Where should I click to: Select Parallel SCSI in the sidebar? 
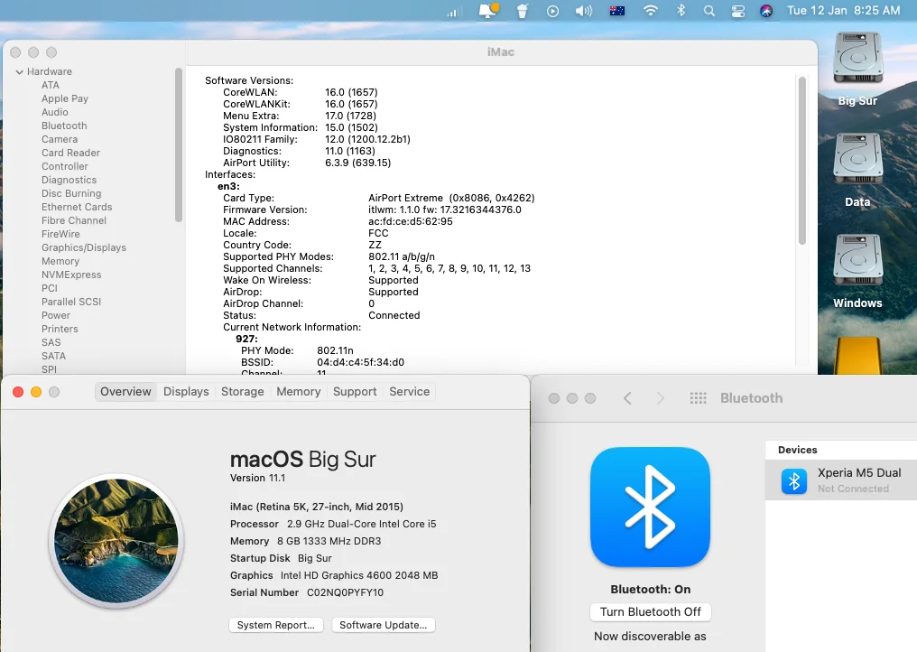[x=71, y=302]
